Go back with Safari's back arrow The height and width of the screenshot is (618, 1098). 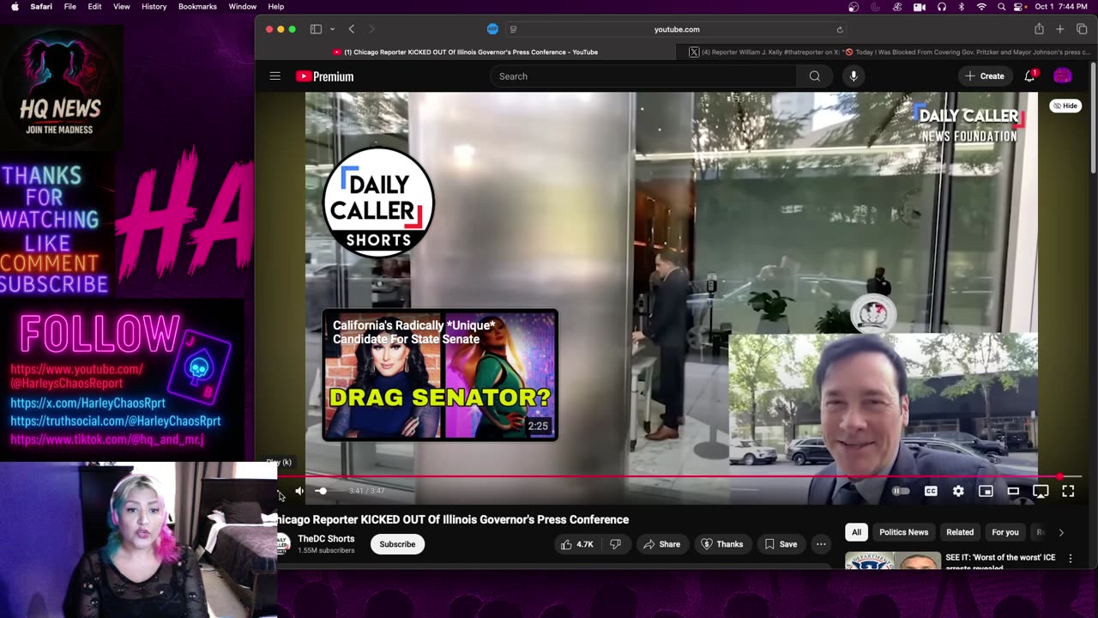click(352, 29)
